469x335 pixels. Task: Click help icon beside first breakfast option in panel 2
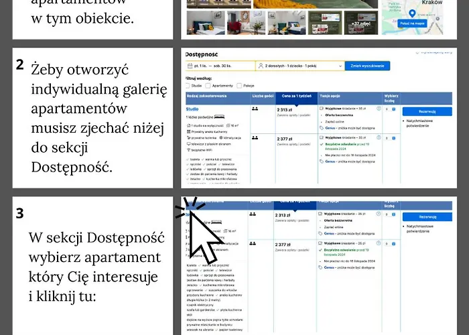(x=379, y=109)
